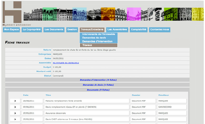Open the AG Annuelle du 18/06/2012 link
The image size is (205, 124).
(66, 63)
